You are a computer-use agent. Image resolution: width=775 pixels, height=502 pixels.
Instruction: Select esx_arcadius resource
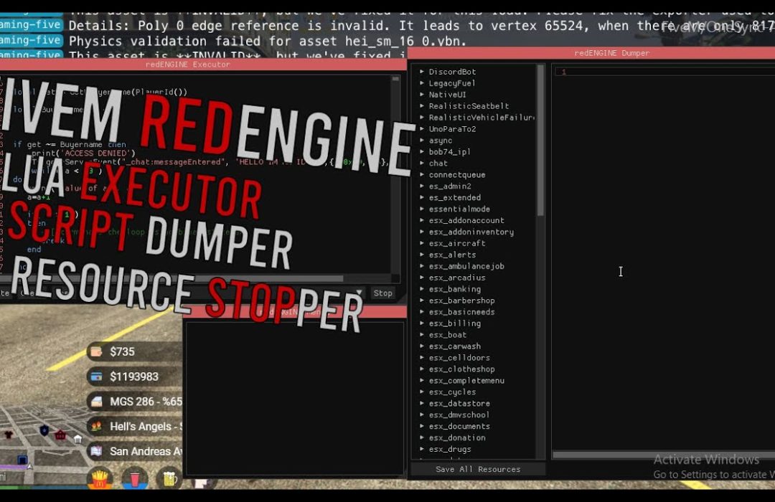click(457, 278)
